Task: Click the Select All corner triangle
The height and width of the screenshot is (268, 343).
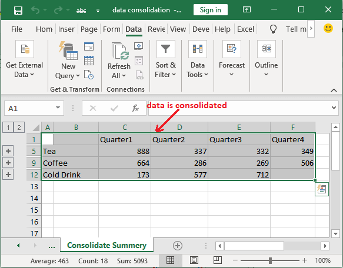Action: click(x=36, y=128)
